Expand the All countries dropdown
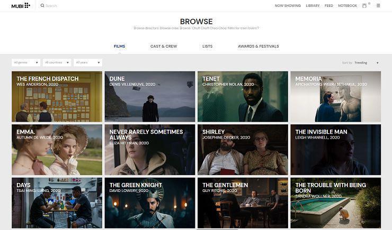The image size is (392, 230). pos(57,62)
